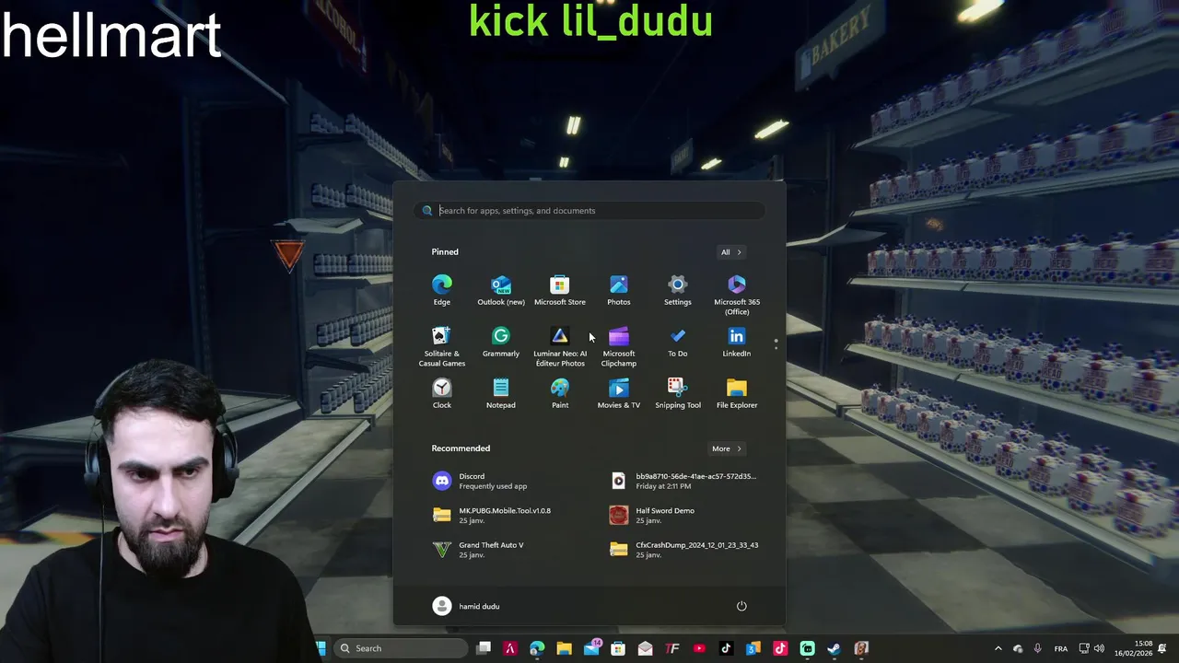Open Steam from the taskbar

(834, 648)
